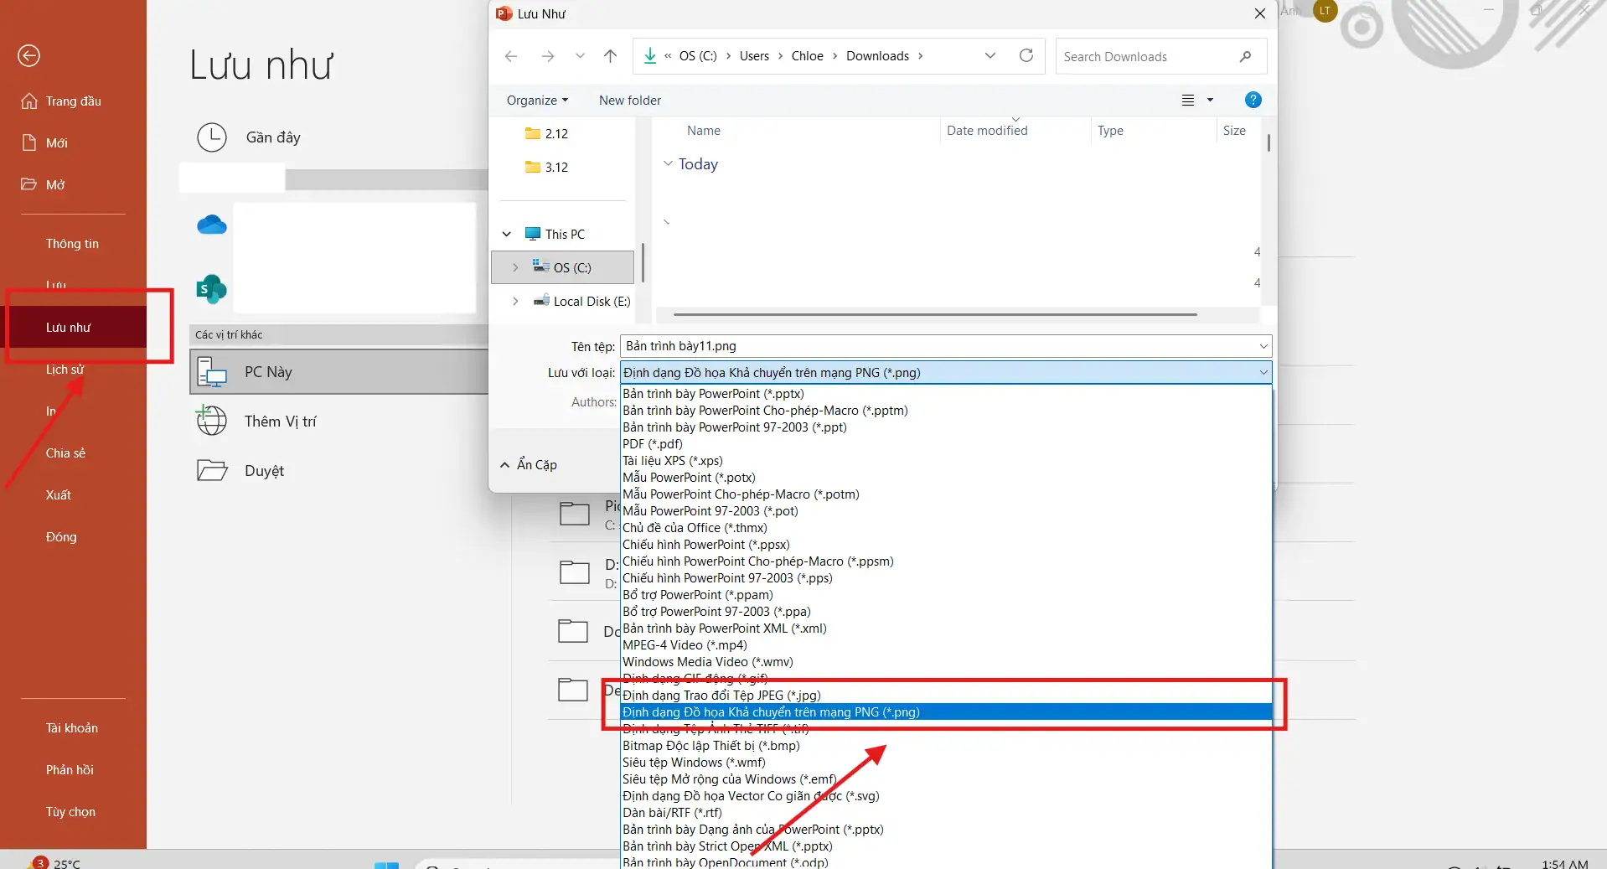Choose MPEG-4 Video (*.mp4) format
Image resolution: width=1607 pixels, height=869 pixels.
click(946, 645)
